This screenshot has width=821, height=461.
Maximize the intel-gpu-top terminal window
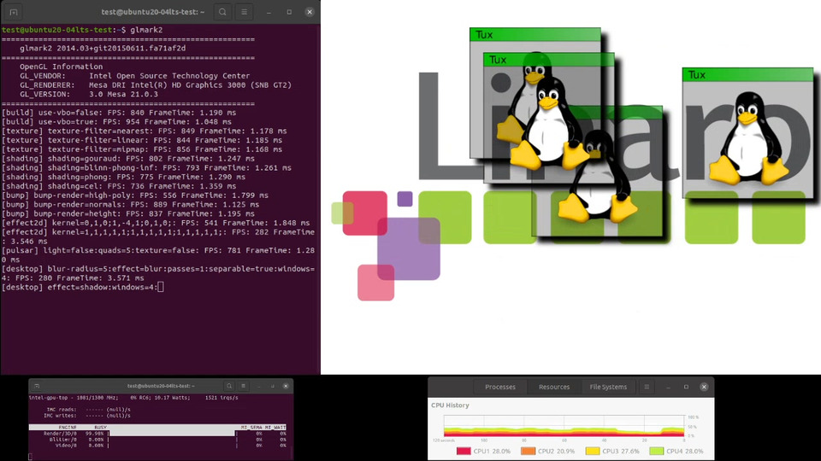[x=272, y=386]
